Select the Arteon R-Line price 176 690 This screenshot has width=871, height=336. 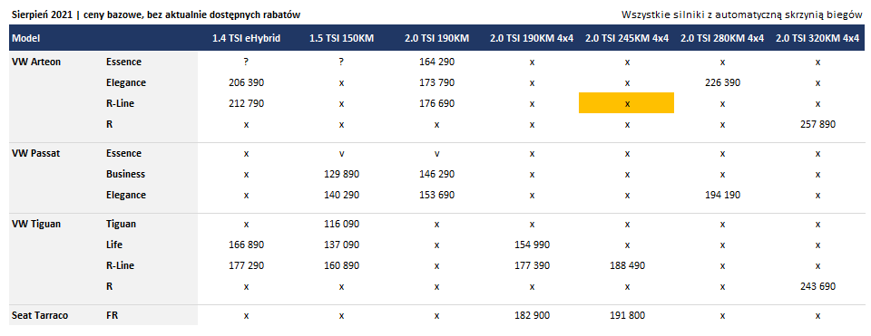tap(436, 103)
